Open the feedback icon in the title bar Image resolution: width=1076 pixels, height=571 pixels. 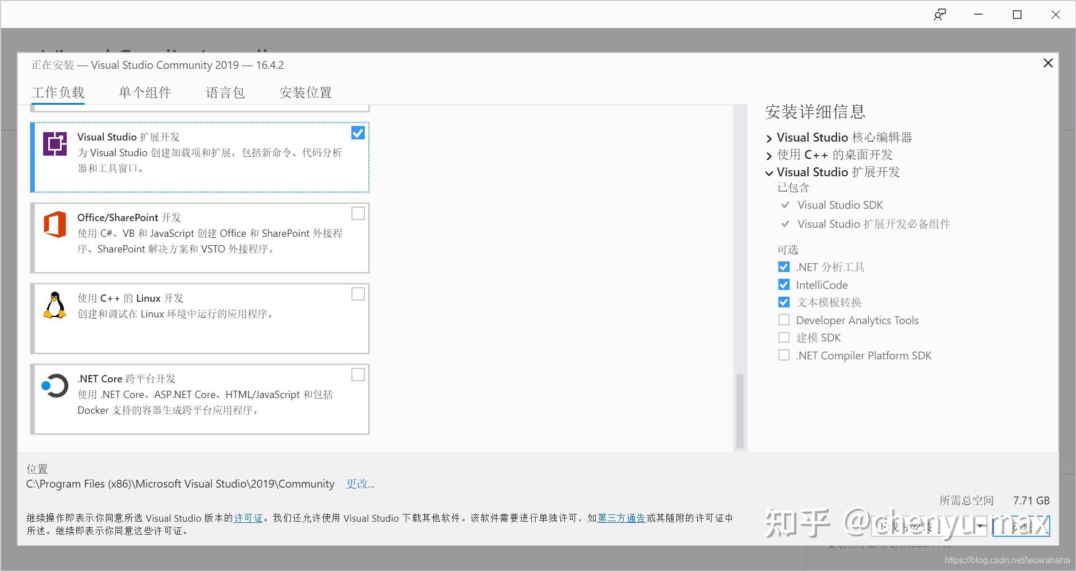tap(940, 15)
